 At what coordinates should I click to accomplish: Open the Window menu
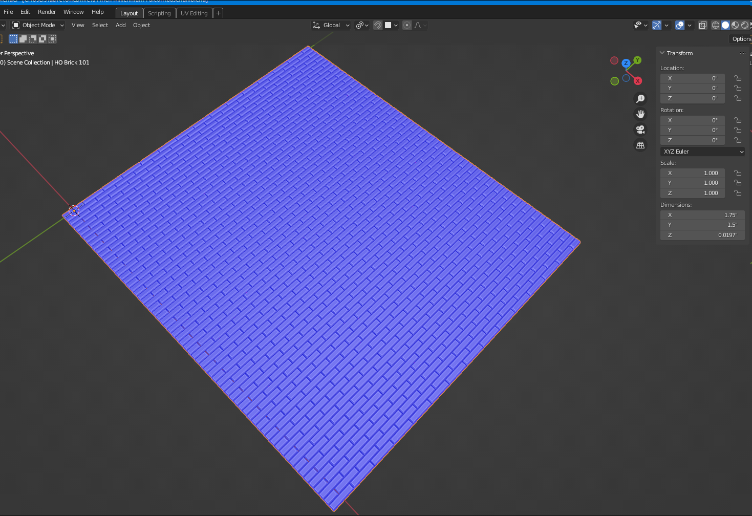coord(74,12)
